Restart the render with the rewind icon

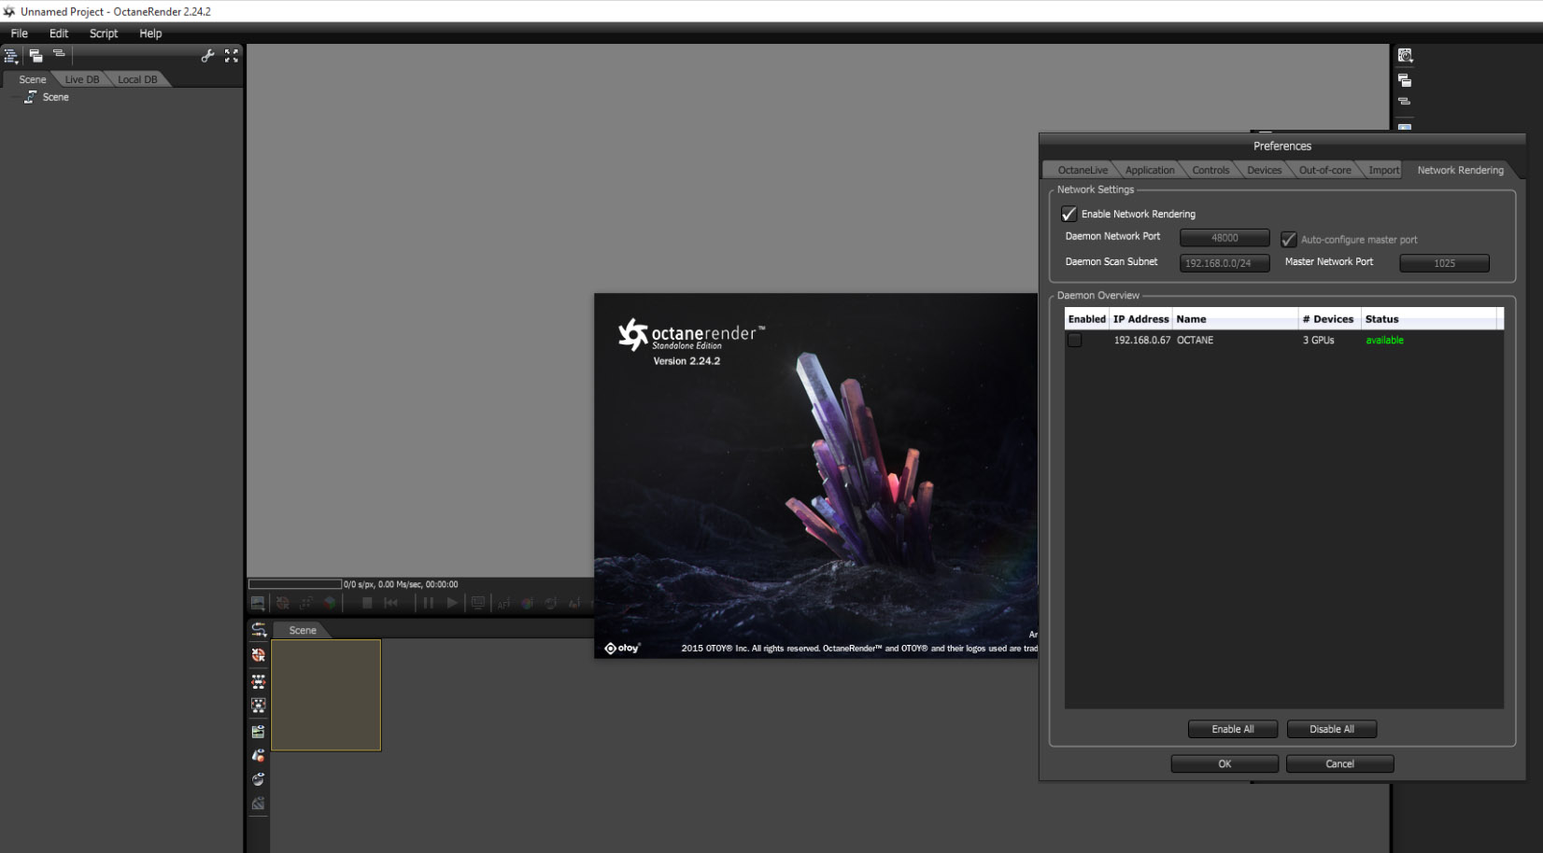point(390,603)
